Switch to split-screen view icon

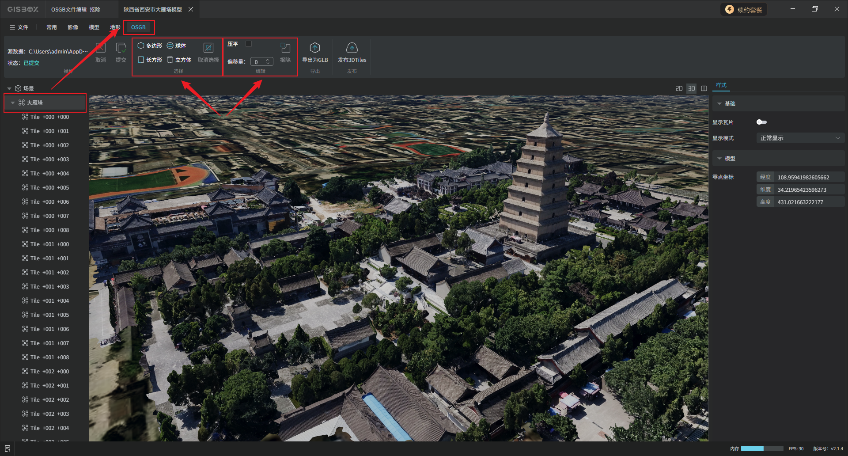pos(704,89)
